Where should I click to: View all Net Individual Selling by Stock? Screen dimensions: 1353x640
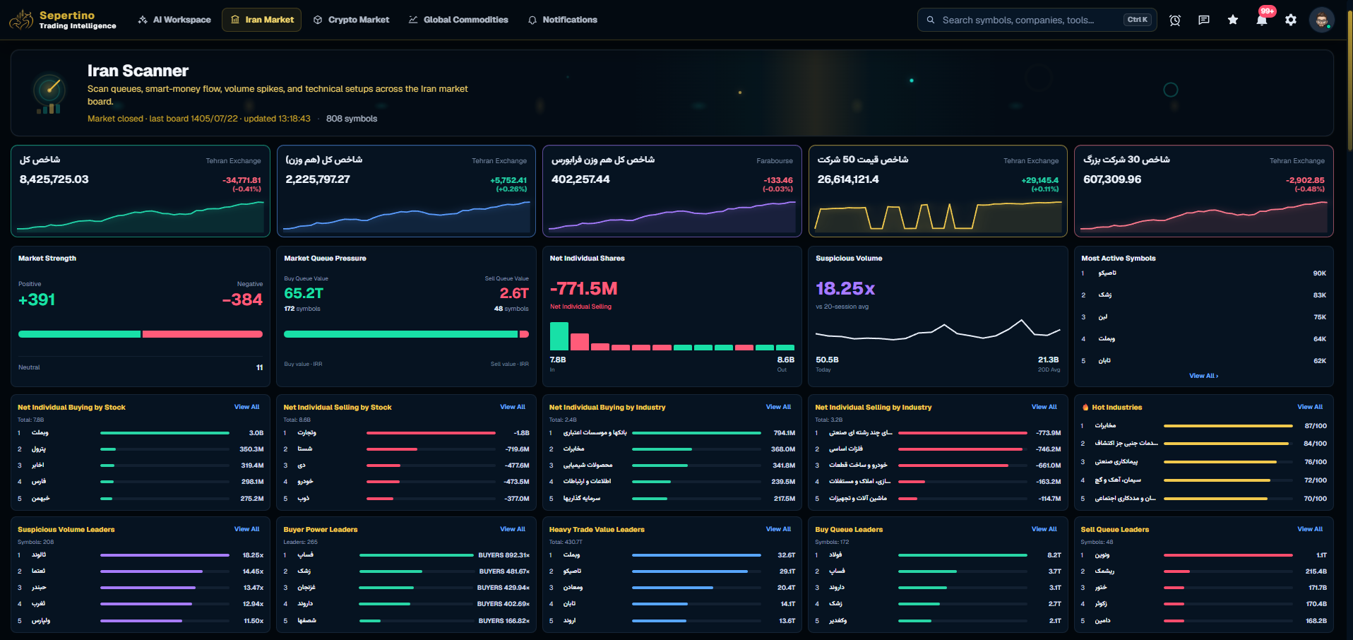click(513, 407)
